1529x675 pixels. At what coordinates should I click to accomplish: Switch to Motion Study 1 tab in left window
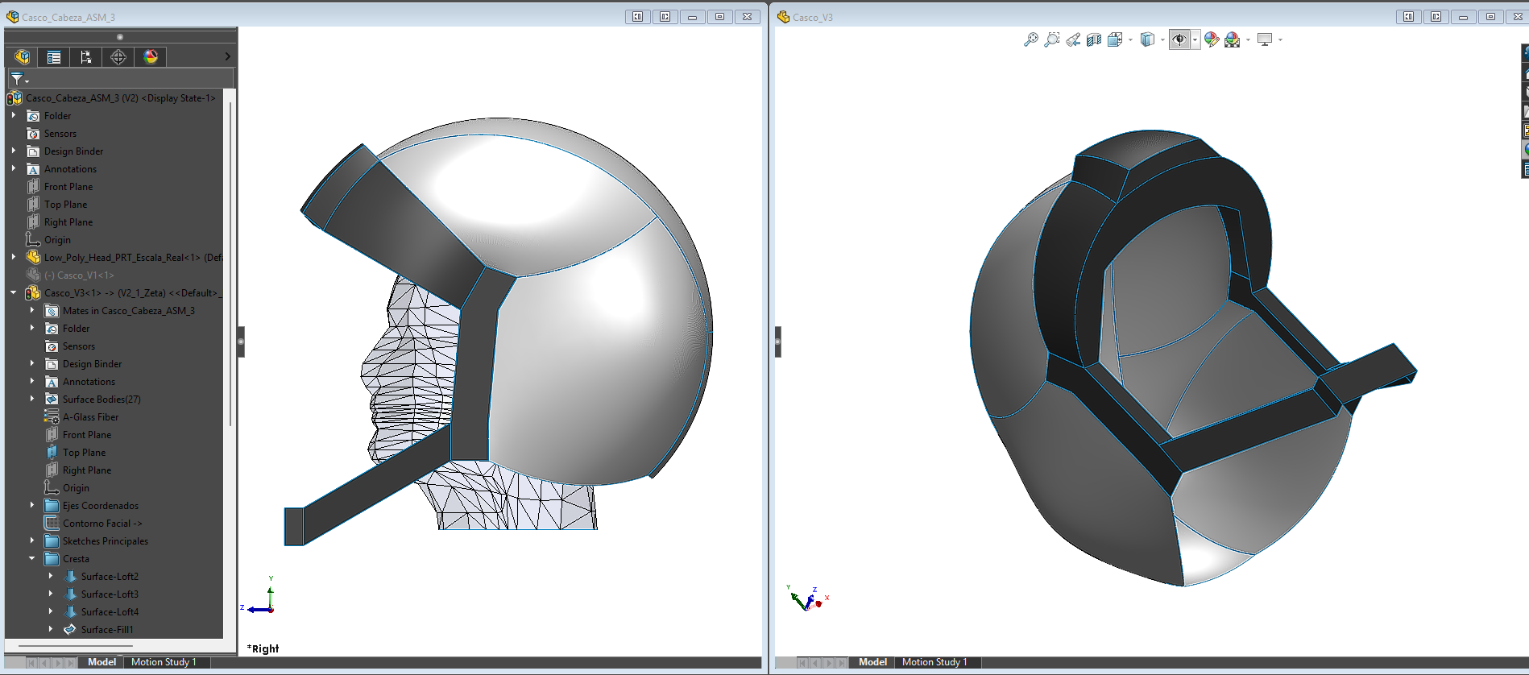tap(164, 662)
